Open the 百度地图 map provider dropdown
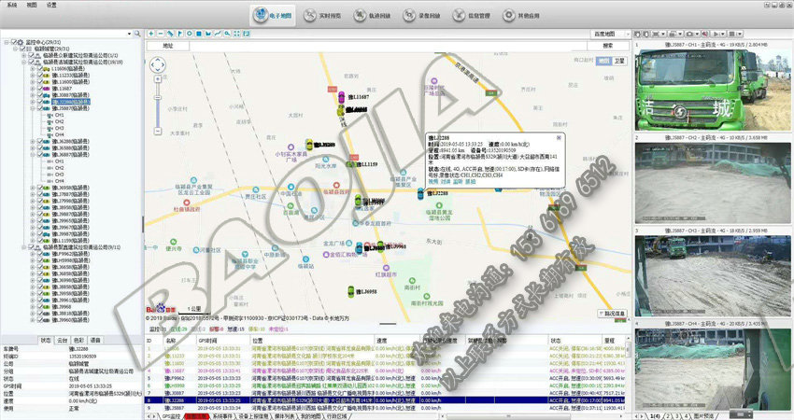 coord(611,34)
